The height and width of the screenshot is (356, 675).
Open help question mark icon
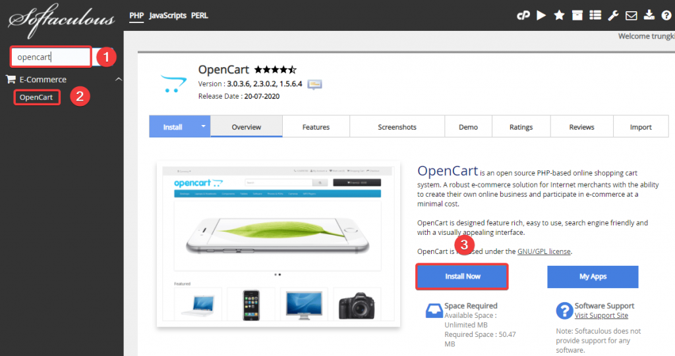click(x=666, y=16)
